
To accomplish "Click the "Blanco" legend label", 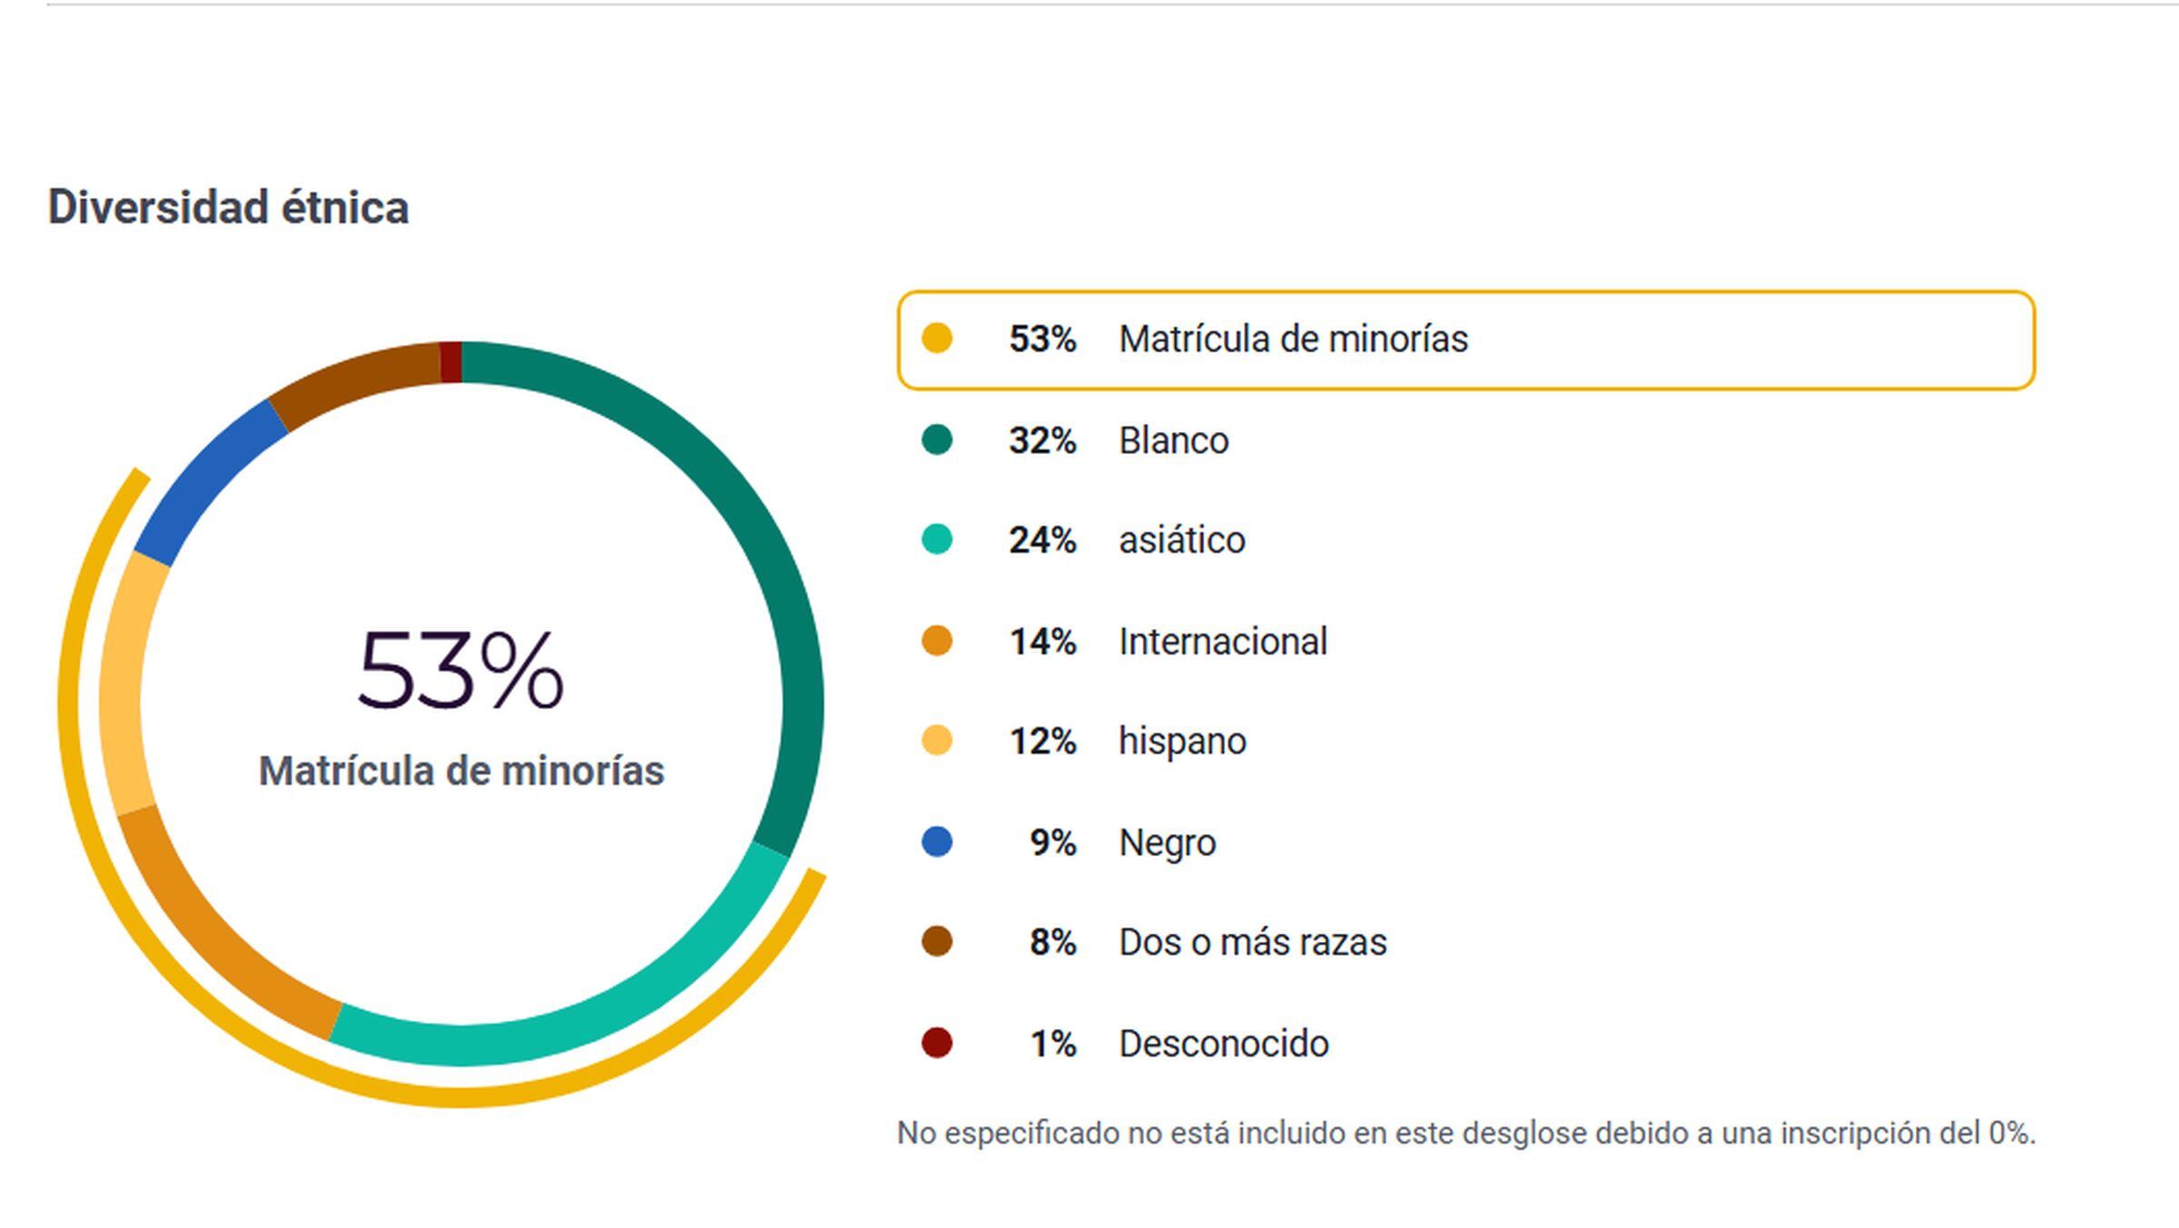I will click(x=1173, y=441).
